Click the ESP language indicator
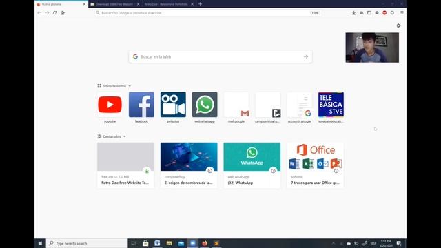 point(373,243)
